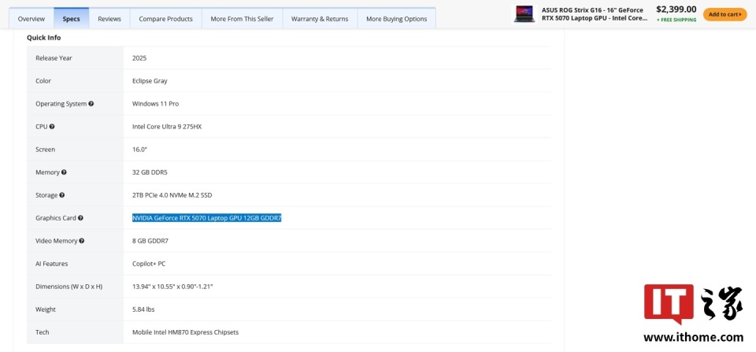Open More Buying Options tab
The height and width of the screenshot is (352, 756).
coord(396,19)
